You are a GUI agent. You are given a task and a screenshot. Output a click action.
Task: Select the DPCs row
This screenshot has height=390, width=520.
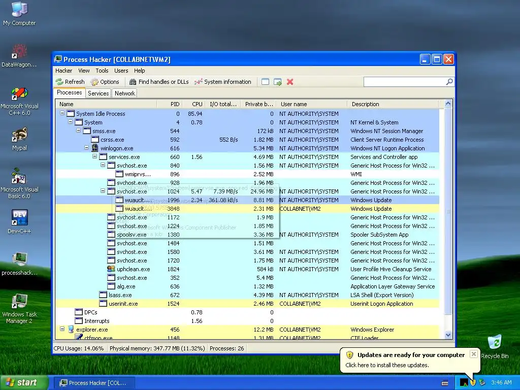tap(247, 312)
